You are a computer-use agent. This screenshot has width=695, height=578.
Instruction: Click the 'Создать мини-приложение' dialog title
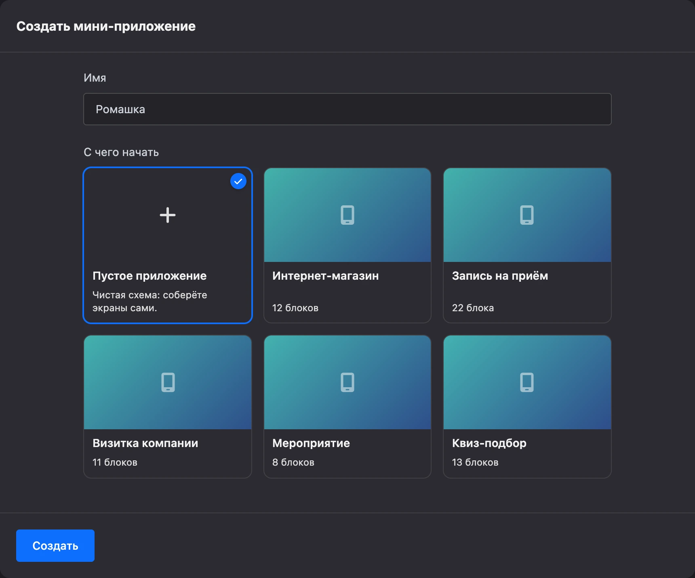106,26
